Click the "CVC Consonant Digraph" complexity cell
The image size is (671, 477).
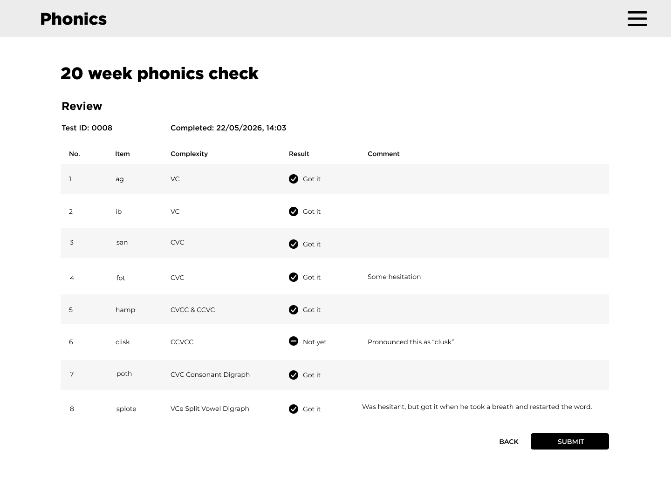[x=210, y=375]
